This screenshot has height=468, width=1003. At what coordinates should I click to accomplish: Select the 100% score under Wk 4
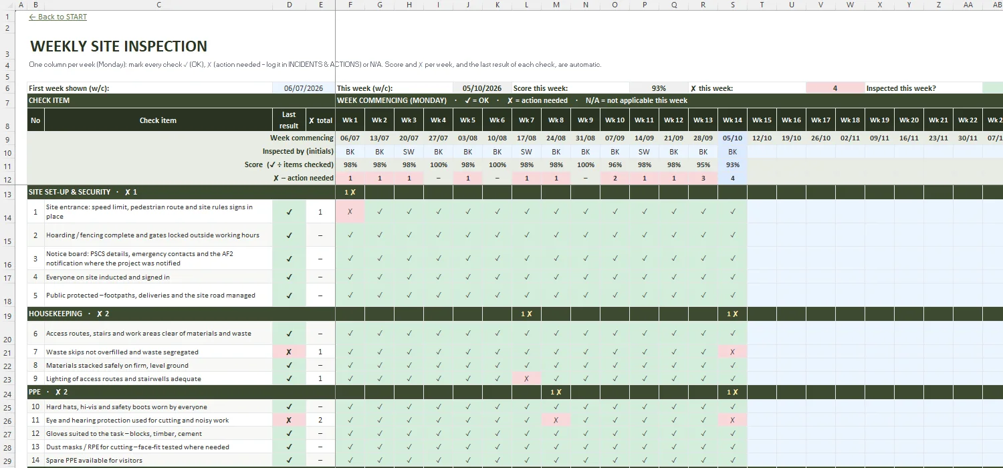tap(439, 165)
